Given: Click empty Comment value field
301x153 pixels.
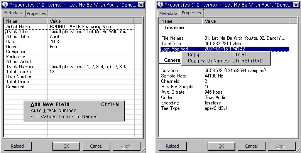Looking at the screenshot, I should point(91,86).
